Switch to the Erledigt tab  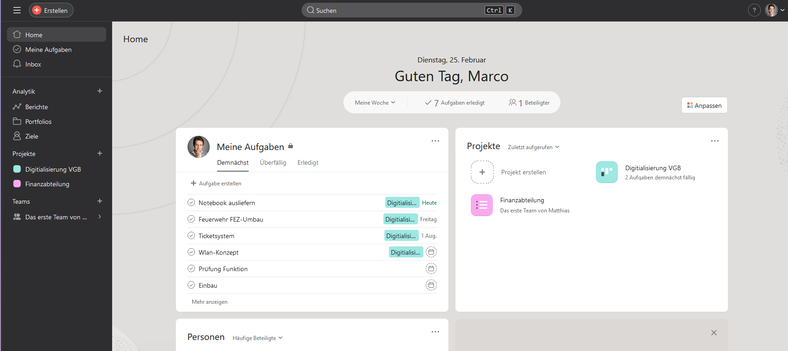click(x=308, y=162)
